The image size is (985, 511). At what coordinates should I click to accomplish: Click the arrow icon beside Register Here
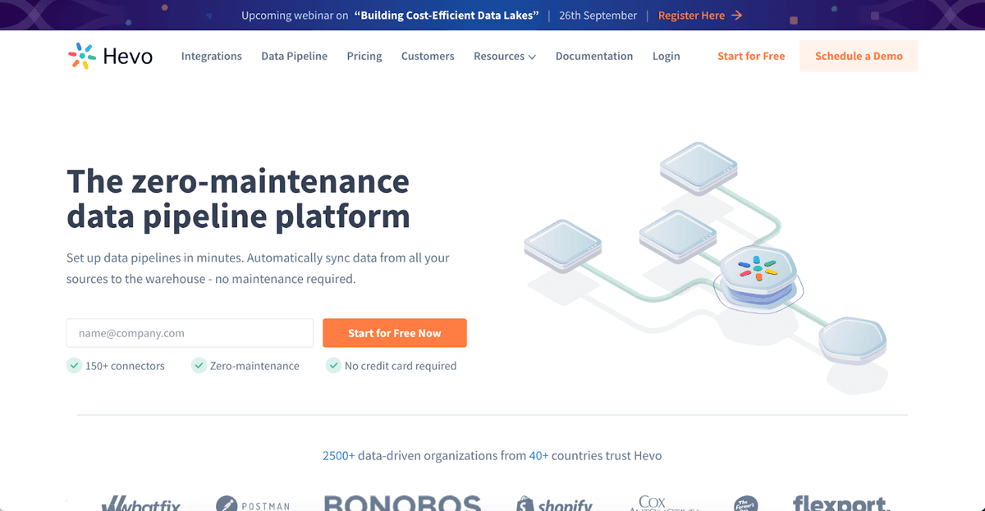click(737, 16)
